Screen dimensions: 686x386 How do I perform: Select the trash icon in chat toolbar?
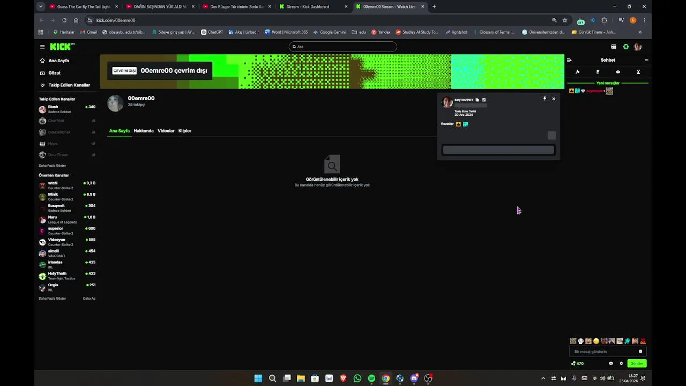tap(598, 72)
